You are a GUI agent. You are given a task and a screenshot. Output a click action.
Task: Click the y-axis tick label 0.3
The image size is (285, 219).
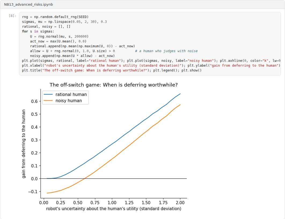34,140
